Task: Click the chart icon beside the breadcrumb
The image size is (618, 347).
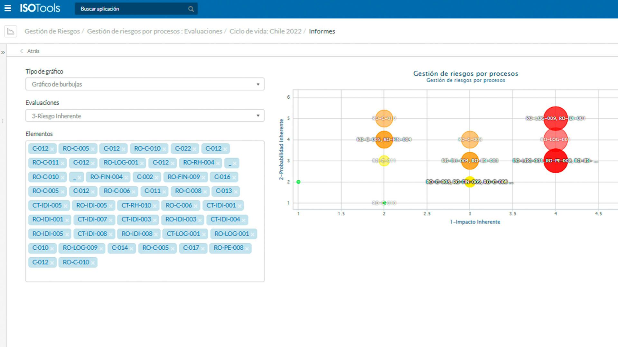Action: click(x=11, y=31)
